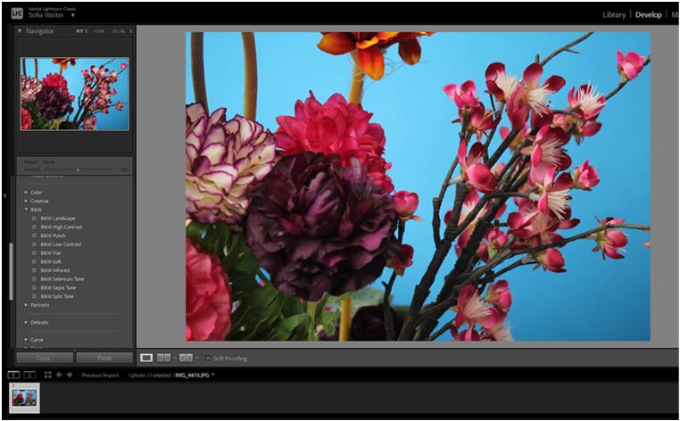Image resolution: width=680 pixels, height=421 pixels.
Task: Go back with the filmstrip left arrow
Action: pos(59,375)
